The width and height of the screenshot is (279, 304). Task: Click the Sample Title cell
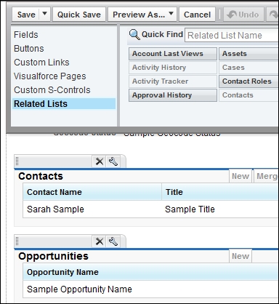(x=190, y=209)
